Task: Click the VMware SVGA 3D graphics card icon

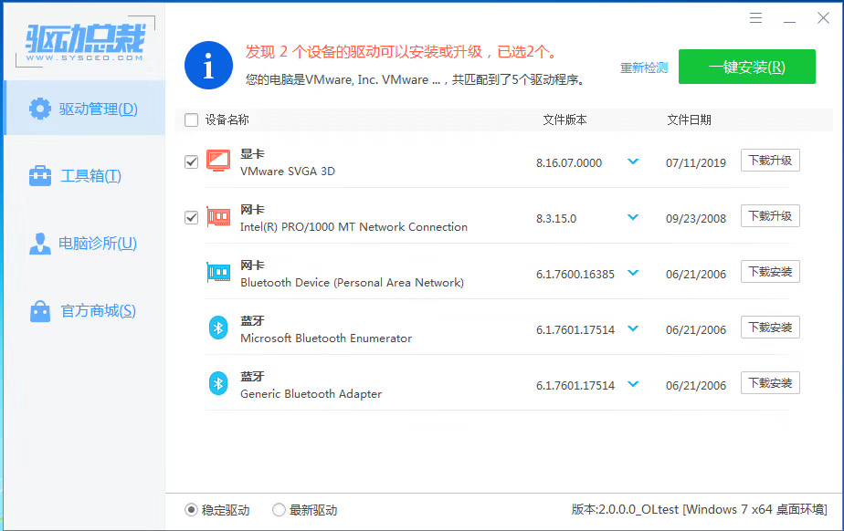Action: point(217,160)
